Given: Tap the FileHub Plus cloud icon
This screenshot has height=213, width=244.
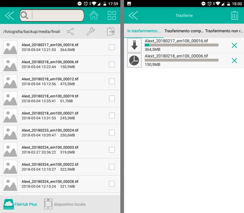Looking at the screenshot, I should click(x=9, y=204).
